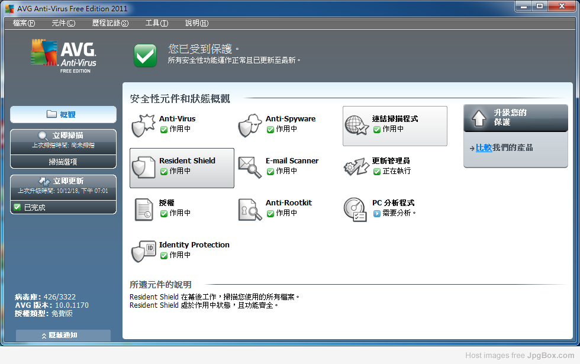580x364 pixels.
Task: Open the 更新管理員 gear icon
Action: pos(356,167)
